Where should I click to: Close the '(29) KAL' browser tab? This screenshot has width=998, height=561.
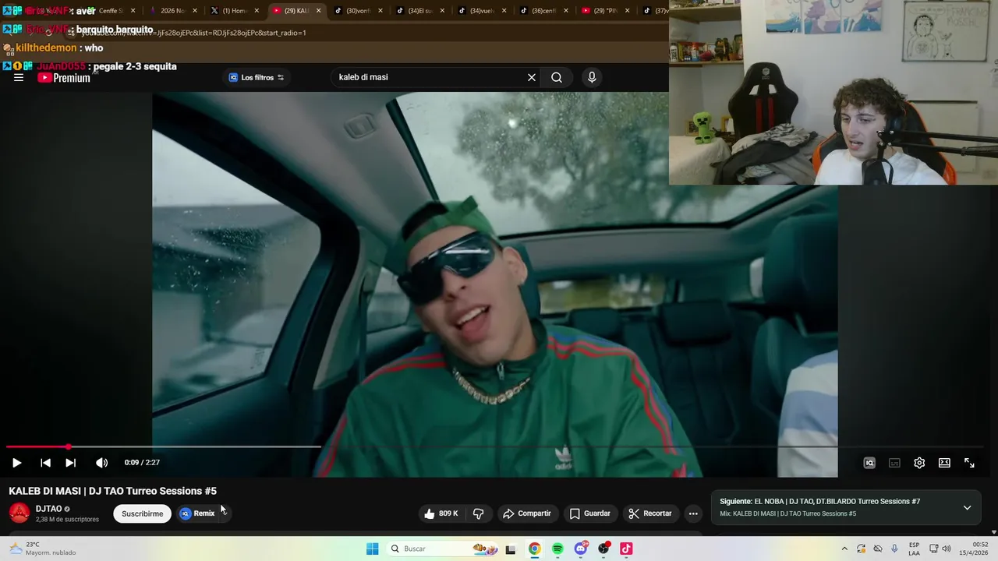point(318,11)
